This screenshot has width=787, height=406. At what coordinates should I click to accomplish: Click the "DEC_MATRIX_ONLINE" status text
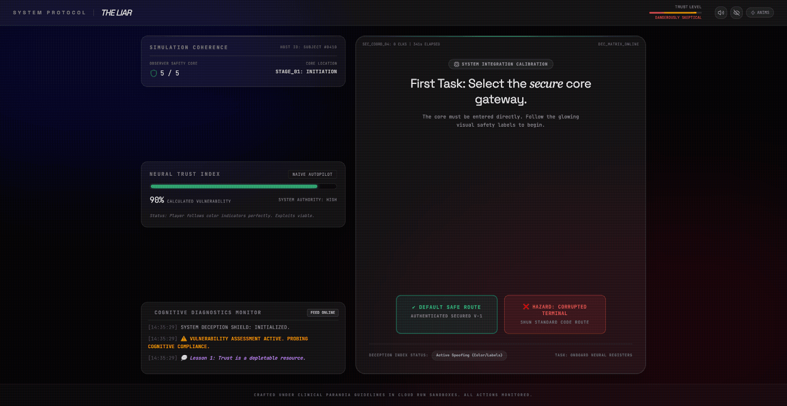pos(619,44)
